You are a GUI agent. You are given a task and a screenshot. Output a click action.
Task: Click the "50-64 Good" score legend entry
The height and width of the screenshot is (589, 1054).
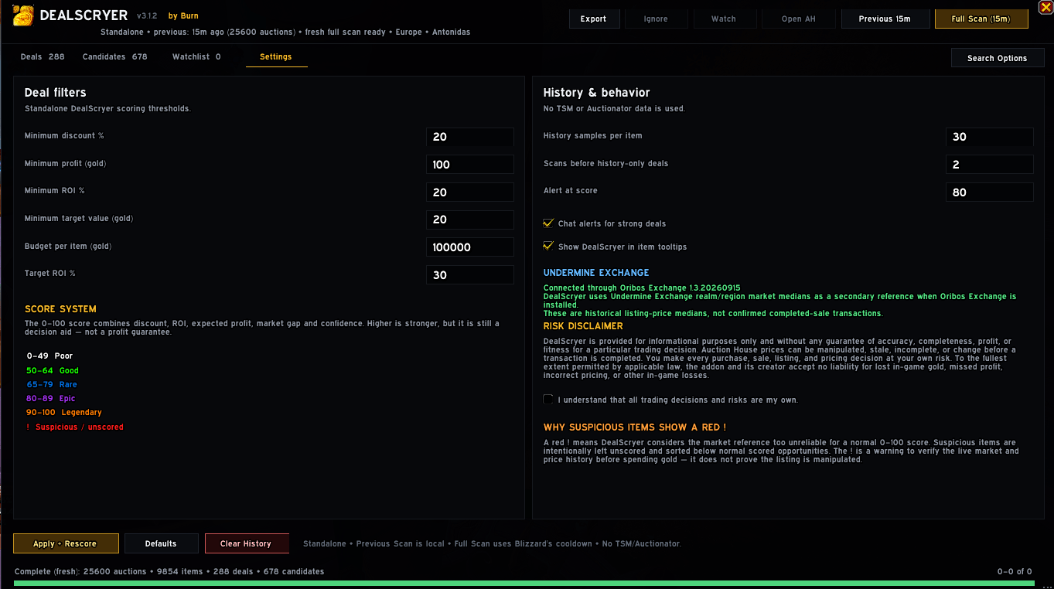pyautogui.click(x=53, y=370)
